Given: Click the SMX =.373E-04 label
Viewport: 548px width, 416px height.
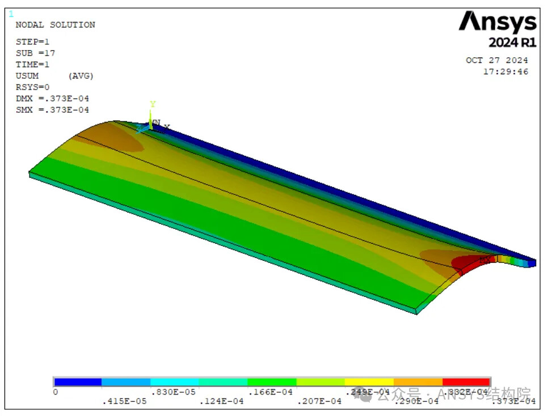Looking at the screenshot, I should [x=52, y=110].
